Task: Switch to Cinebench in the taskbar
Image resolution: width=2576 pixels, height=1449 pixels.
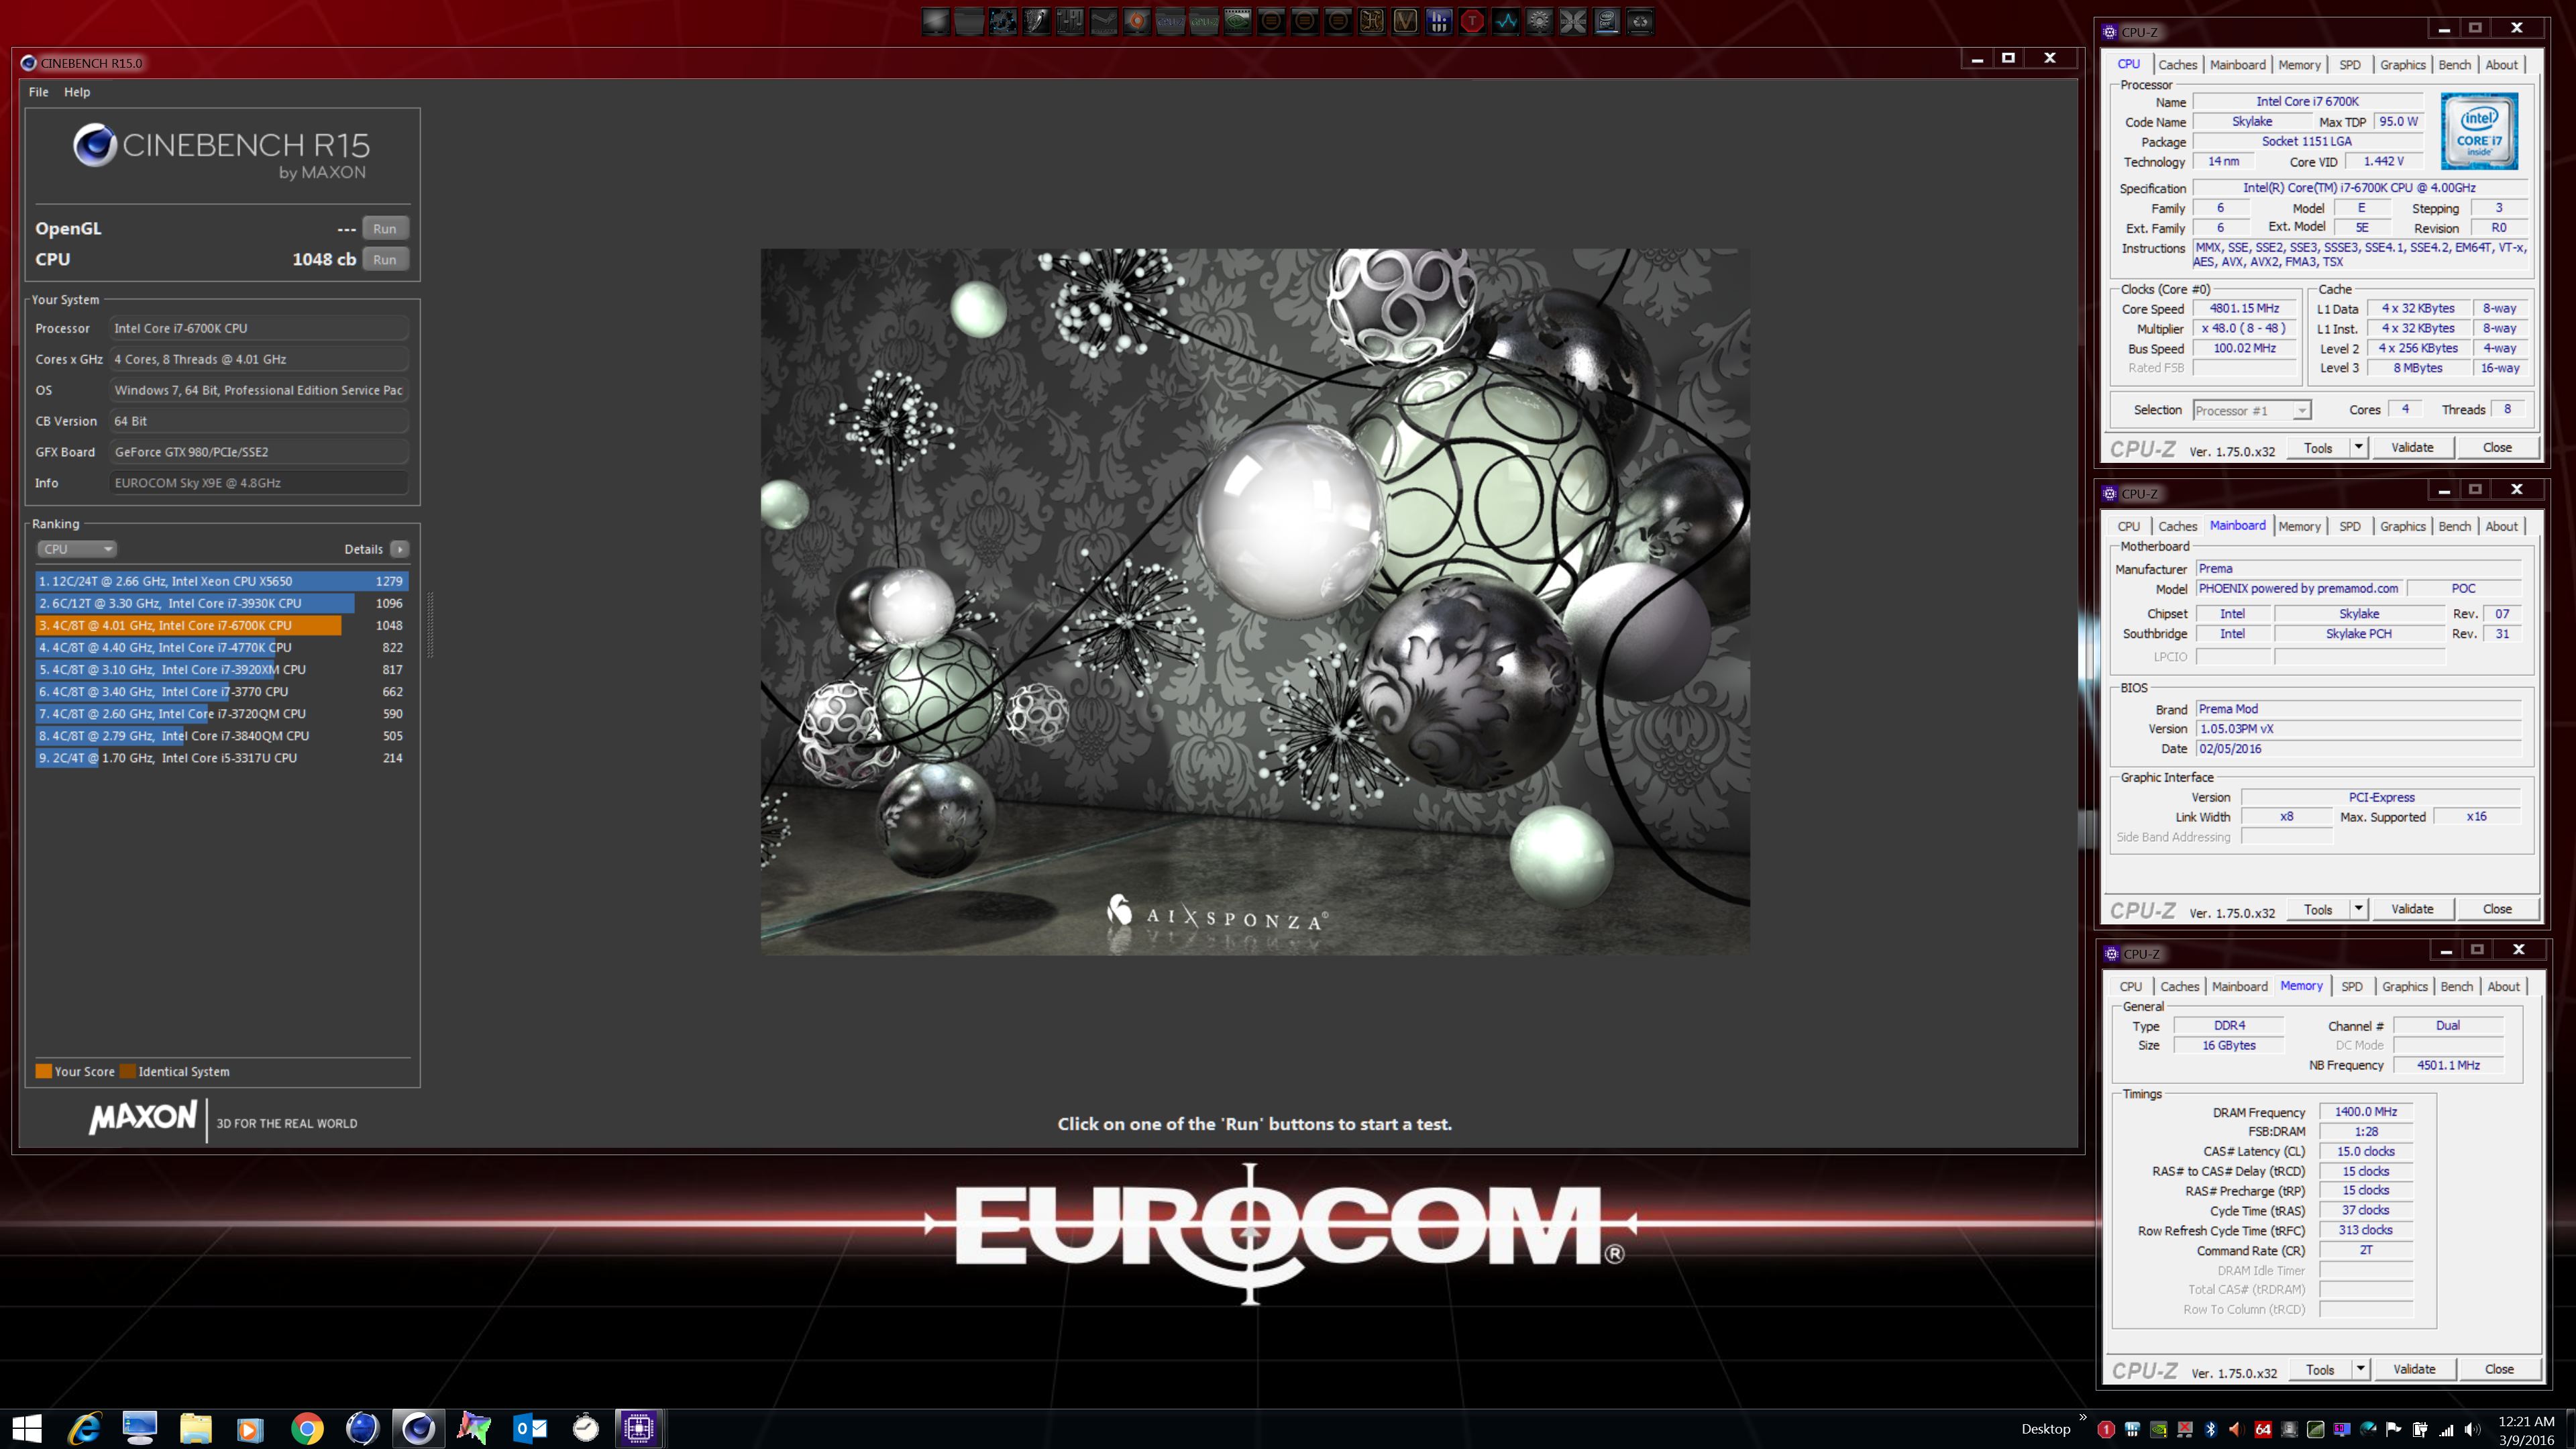Action: (x=418, y=1428)
